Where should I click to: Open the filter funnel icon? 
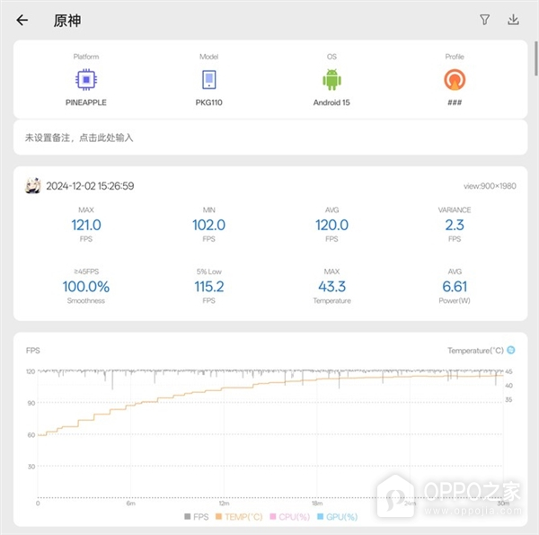coord(485,20)
